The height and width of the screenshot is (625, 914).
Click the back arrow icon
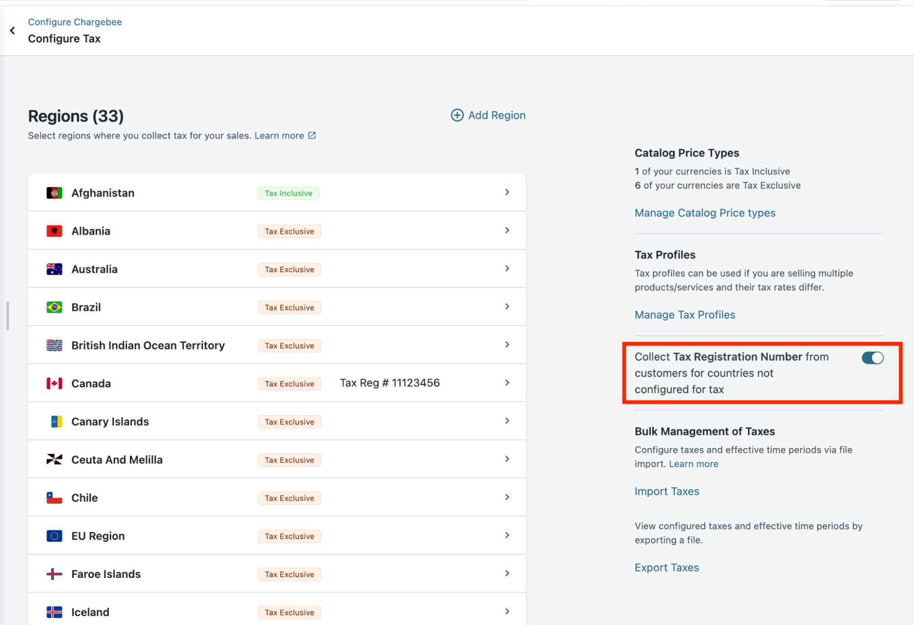(x=12, y=31)
